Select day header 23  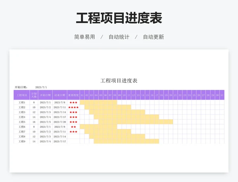coord(184,95)
